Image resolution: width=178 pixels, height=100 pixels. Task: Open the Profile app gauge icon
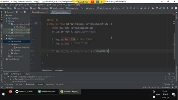(x=142, y=8)
